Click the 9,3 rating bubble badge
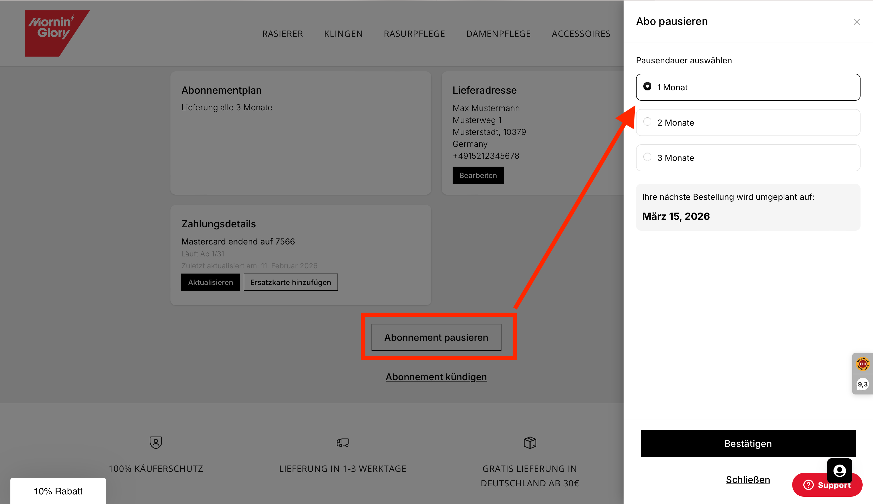The width and height of the screenshot is (873, 504). [862, 384]
